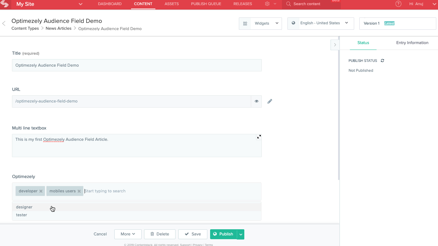
Task: Open the Version 1 selector
Action: tap(398, 23)
